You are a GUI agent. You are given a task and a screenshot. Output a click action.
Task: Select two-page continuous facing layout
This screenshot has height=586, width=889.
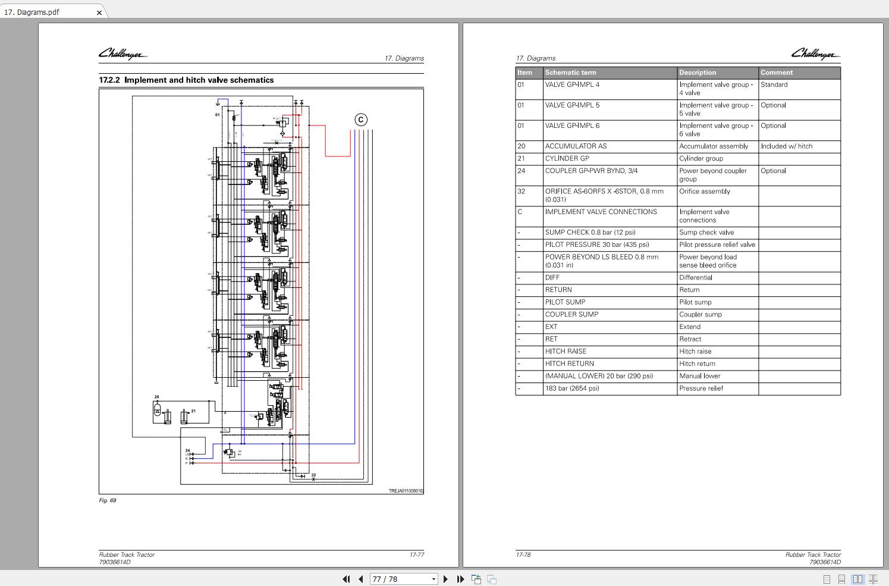(873, 579)
